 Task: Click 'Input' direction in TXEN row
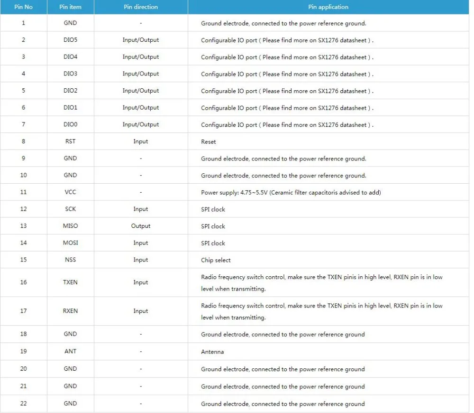(x=141, y=282)
